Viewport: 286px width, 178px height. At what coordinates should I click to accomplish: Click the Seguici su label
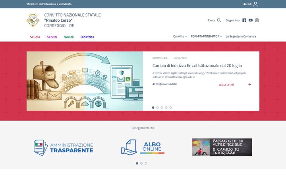click(233, 20)
